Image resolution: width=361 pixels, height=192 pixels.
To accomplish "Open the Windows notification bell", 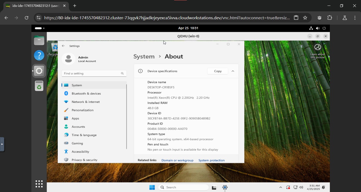I will [x=323, y=187].
